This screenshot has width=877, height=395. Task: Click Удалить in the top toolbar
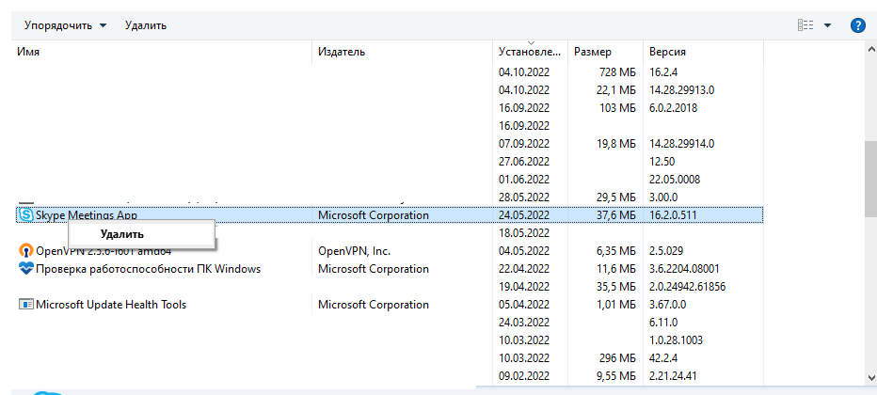point(146,25)
